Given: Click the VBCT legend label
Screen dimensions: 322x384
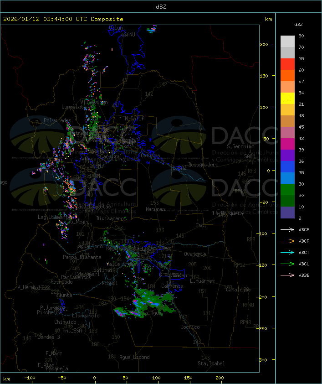Looking at the screenshot, I should tap(304, 253).
